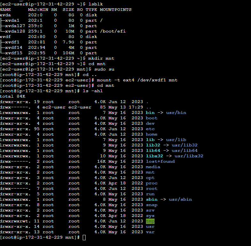251x246 pixels.
Task: Click the 'usr/libx32' link target
Action: click(189, 156)
